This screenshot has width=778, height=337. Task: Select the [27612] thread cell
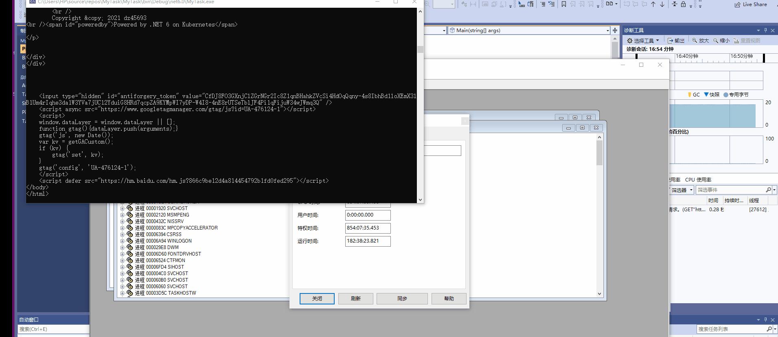pyautogui.click(x=758, y=210)
